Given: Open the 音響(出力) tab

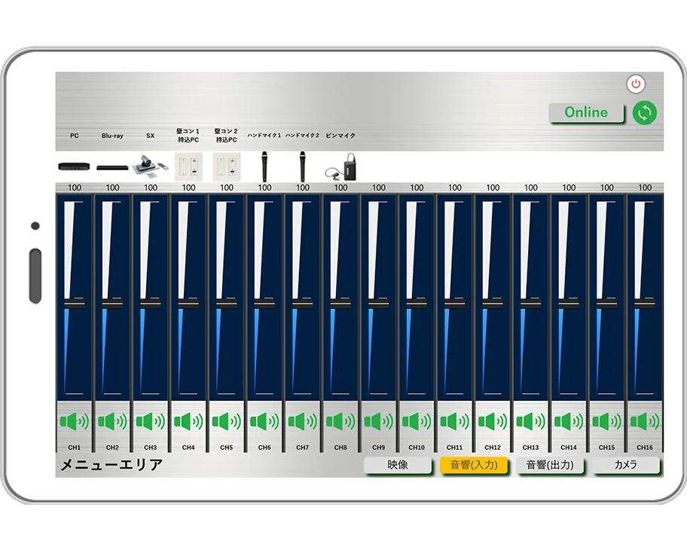Looking at the screenshot, I should 549,466.
